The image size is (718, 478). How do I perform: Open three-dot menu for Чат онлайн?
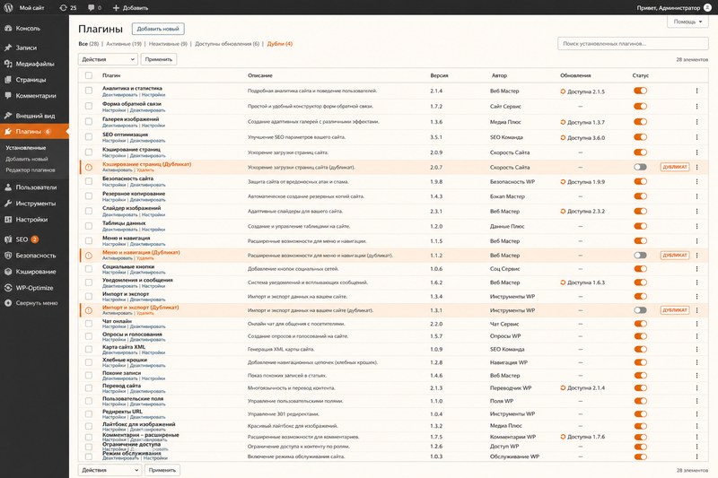696,324
